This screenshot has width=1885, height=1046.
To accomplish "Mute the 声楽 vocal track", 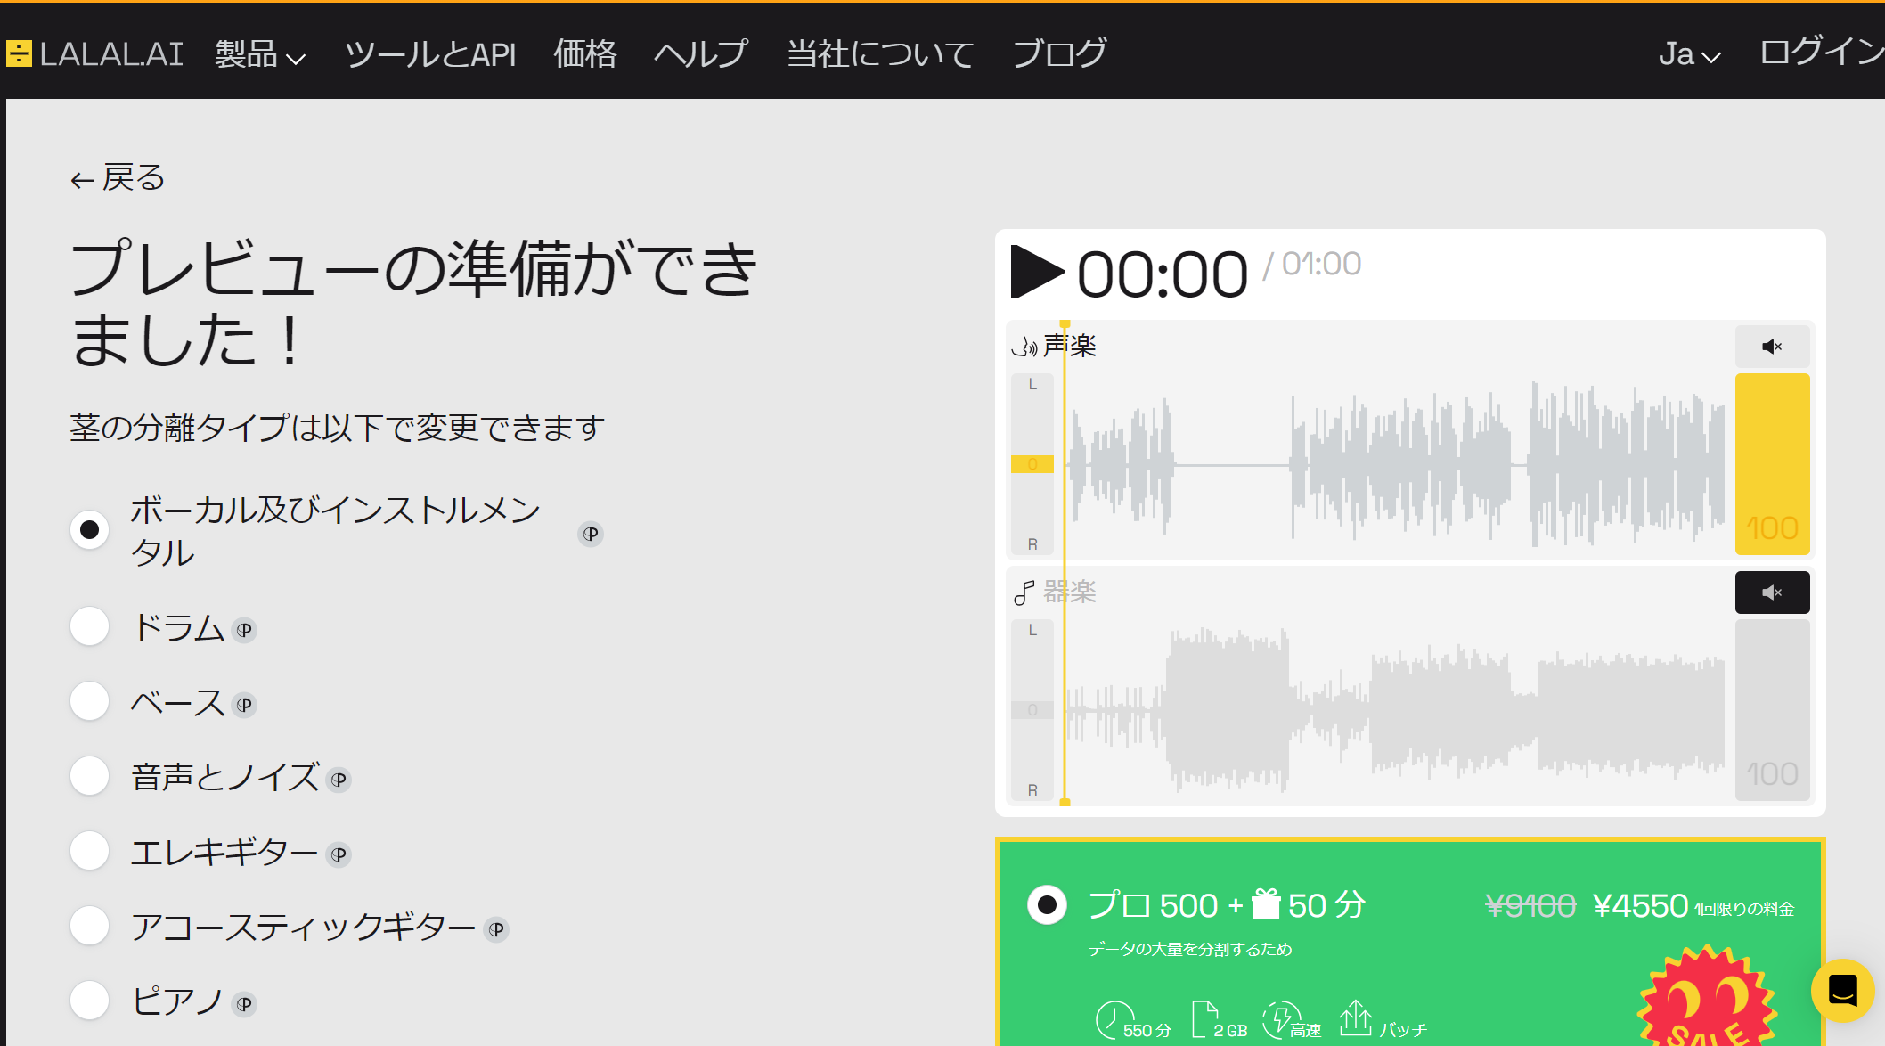I will [1771, 347].
